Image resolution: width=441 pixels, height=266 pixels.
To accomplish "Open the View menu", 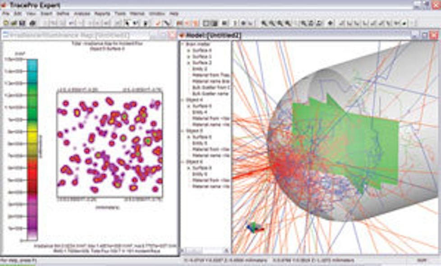I will coord(31,14).
